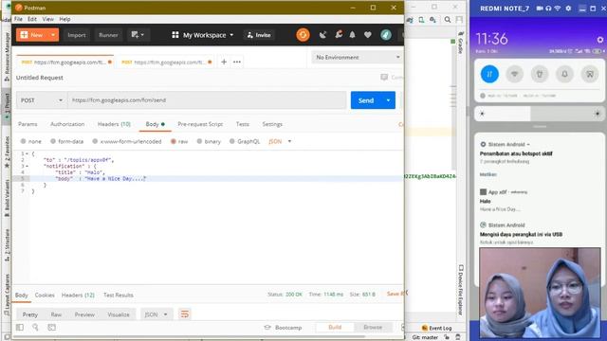Select the binary body radio button
Screen dimensions: 607x341
tap(199, 141)
